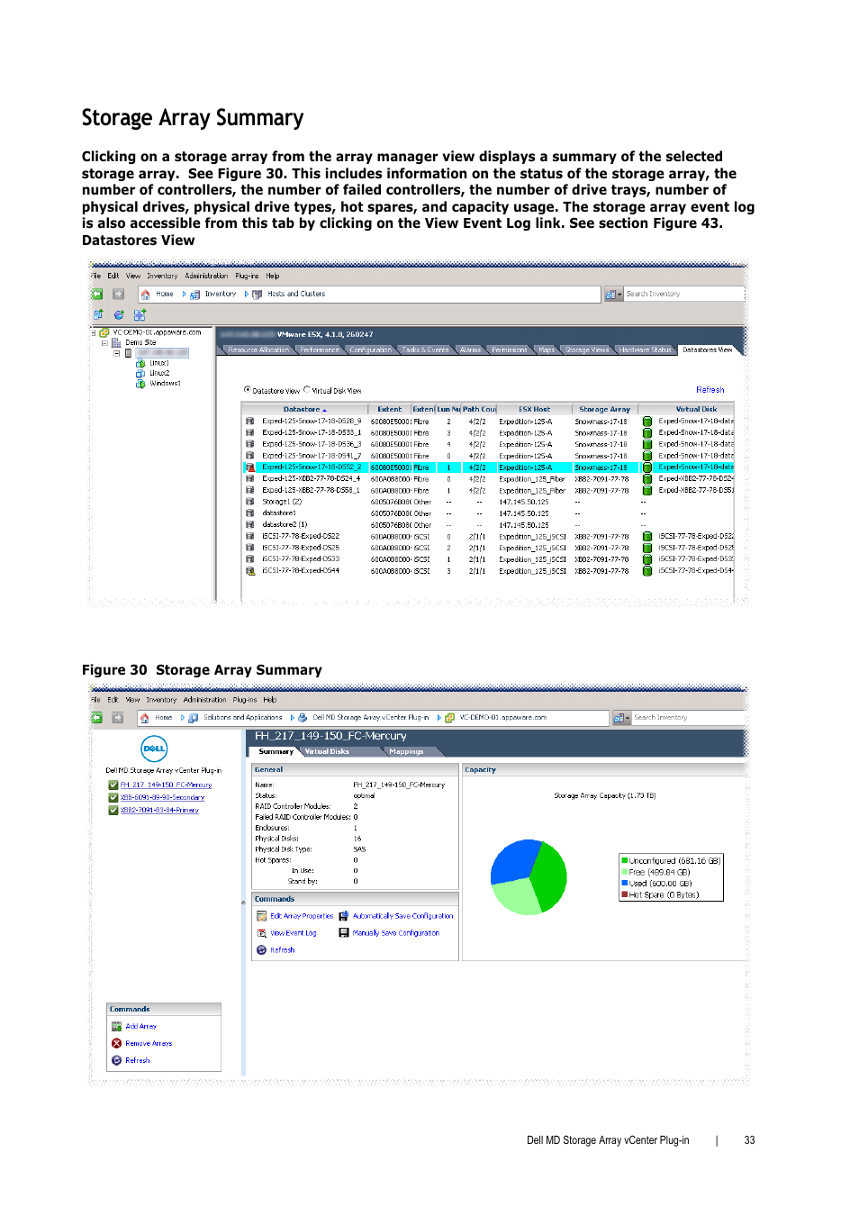Open the Plug-ins menu in the upper window

tap(247, 277)
